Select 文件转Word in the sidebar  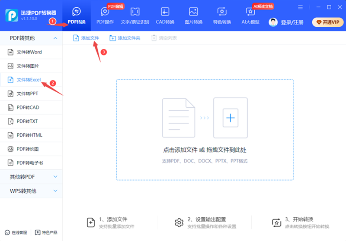tap(31, 52)
